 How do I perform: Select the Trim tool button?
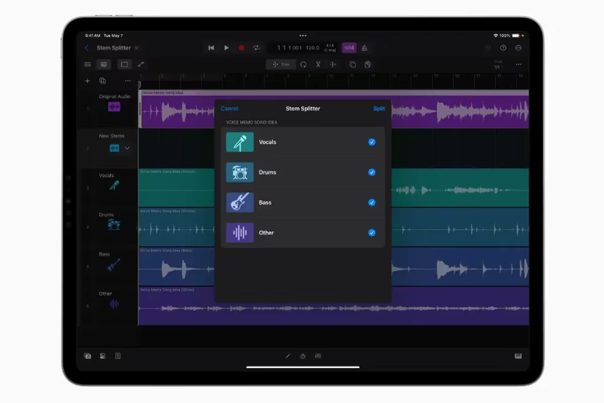281,64
